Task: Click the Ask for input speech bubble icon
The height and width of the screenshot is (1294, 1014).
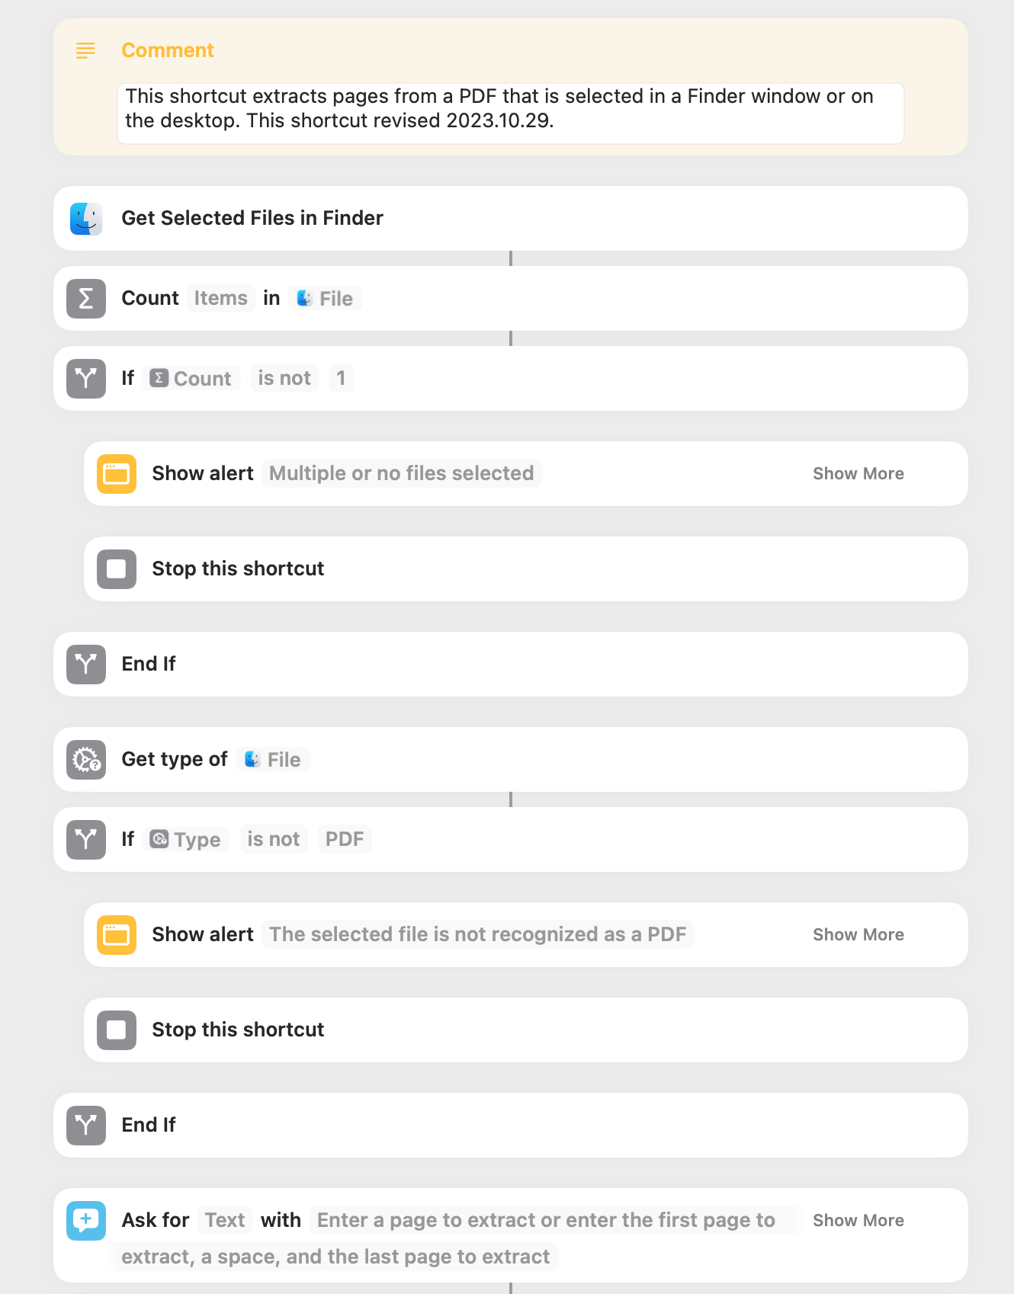Action: pos(86,1221)
